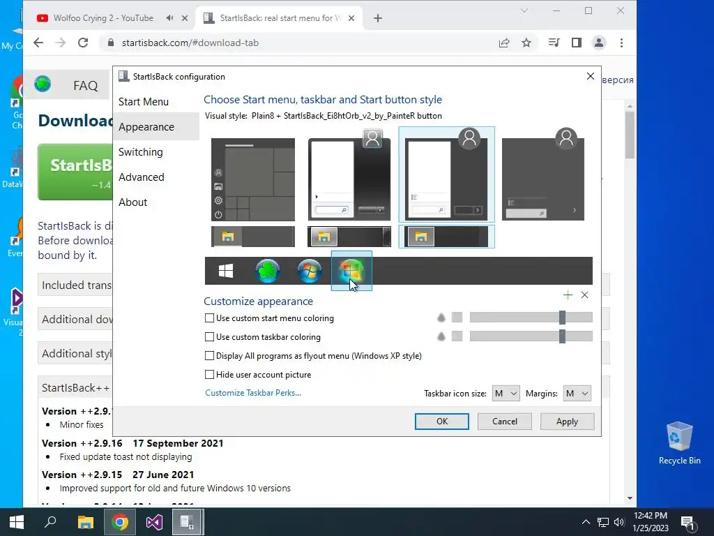The width and height of the screenshot is (714, 536).
Task: Open Chrome media controls icon
Action: (554, 43)
